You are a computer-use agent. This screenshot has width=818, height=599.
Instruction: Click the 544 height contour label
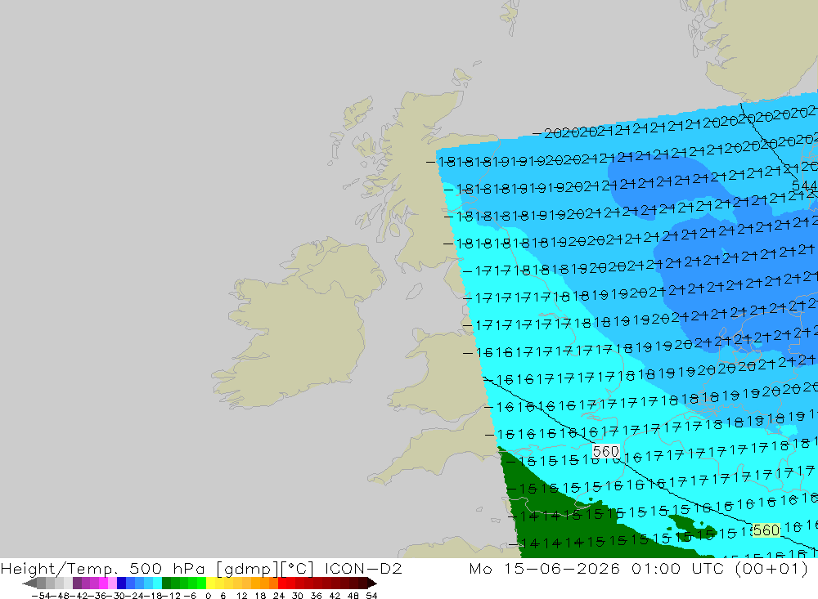tap(804, 186)
